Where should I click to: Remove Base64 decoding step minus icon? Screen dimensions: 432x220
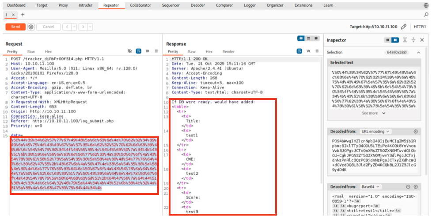click(409, 187)
